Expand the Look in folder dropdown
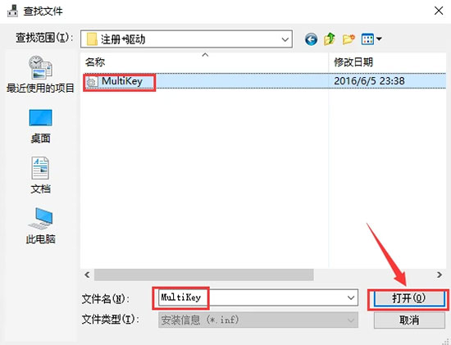 (x=285, y=39)
